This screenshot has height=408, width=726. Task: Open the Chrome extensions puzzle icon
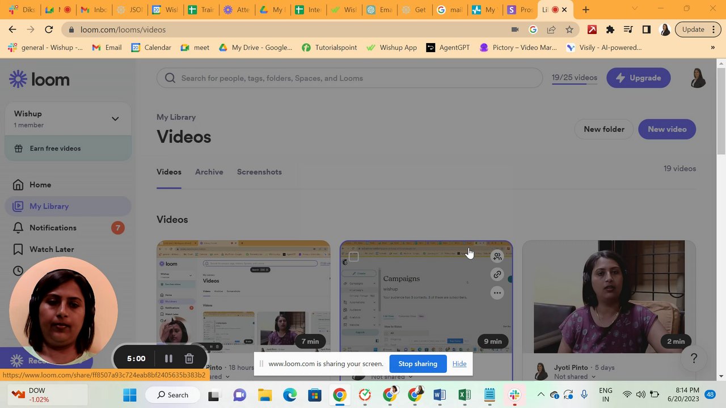click(610, 29)
